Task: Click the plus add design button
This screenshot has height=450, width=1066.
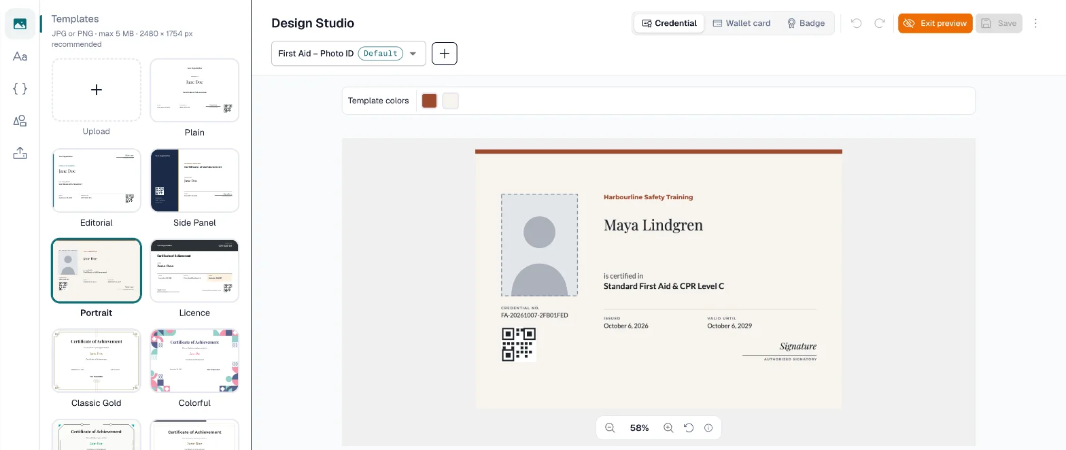Action: pos(445,53)
